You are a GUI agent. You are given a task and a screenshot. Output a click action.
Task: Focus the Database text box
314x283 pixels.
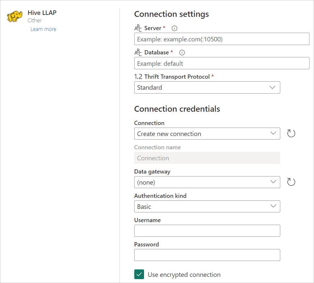[222, 63]
